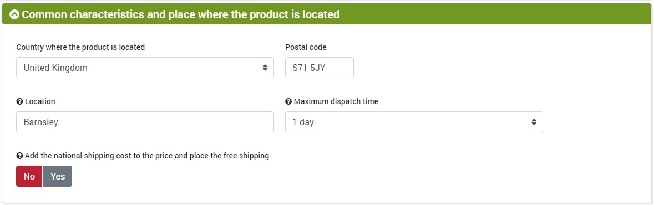Screen dimensions: 654x205
Task: Click the help icon beside Maximum dispatch time
Action: tap(288, 101)
